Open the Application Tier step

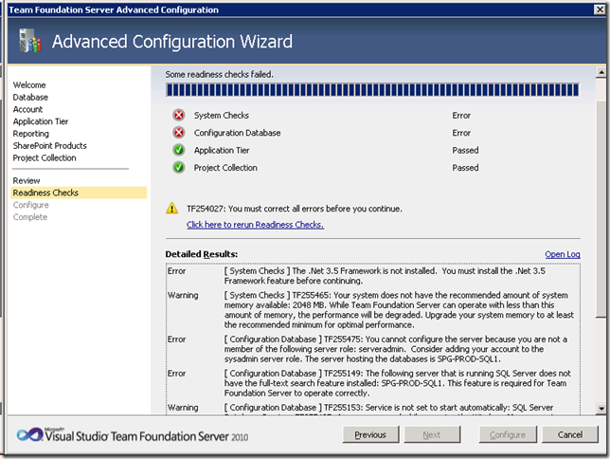pyautogui.click(x=40, y=122)
